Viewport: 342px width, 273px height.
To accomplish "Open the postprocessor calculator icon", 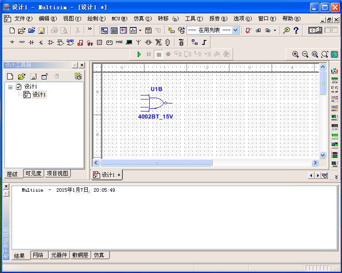I will point(148,30).
